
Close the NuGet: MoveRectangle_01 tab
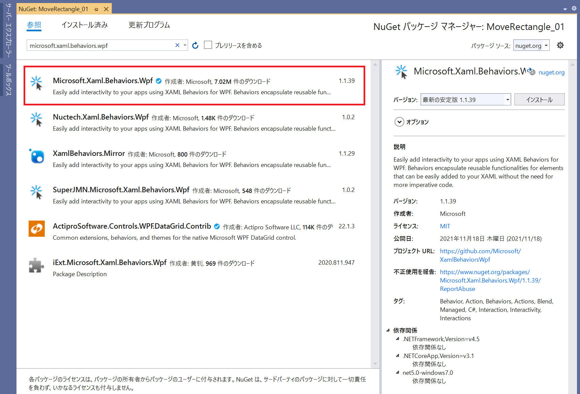(106, 9)
